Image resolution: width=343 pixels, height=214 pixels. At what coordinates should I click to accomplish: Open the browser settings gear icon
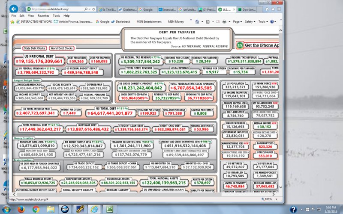pos(279,9)
